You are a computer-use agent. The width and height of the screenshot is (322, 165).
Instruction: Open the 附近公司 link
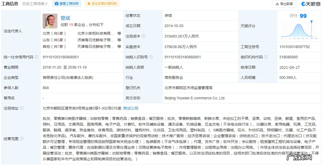131,108
